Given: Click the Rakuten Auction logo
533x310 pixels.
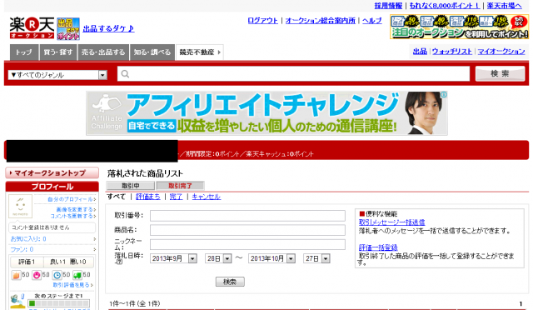Looking at the screenshot, I should (x=32, y=27).
